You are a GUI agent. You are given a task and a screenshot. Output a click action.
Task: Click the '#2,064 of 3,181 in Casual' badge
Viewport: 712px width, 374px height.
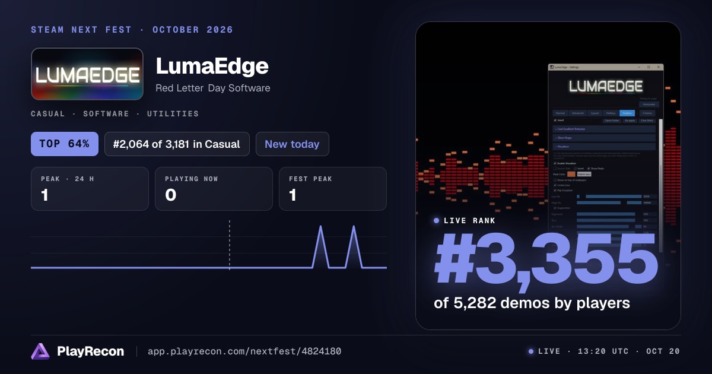click(177, 144)
